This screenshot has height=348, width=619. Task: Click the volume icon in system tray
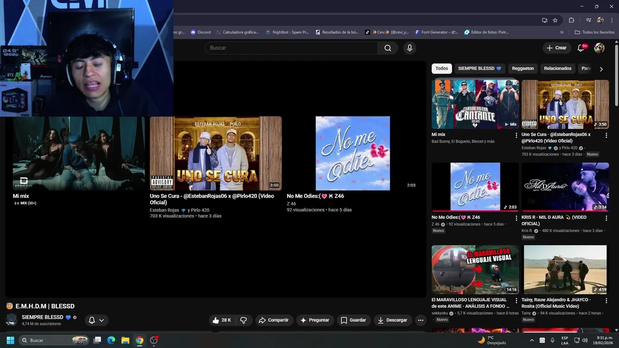[585, 340]
